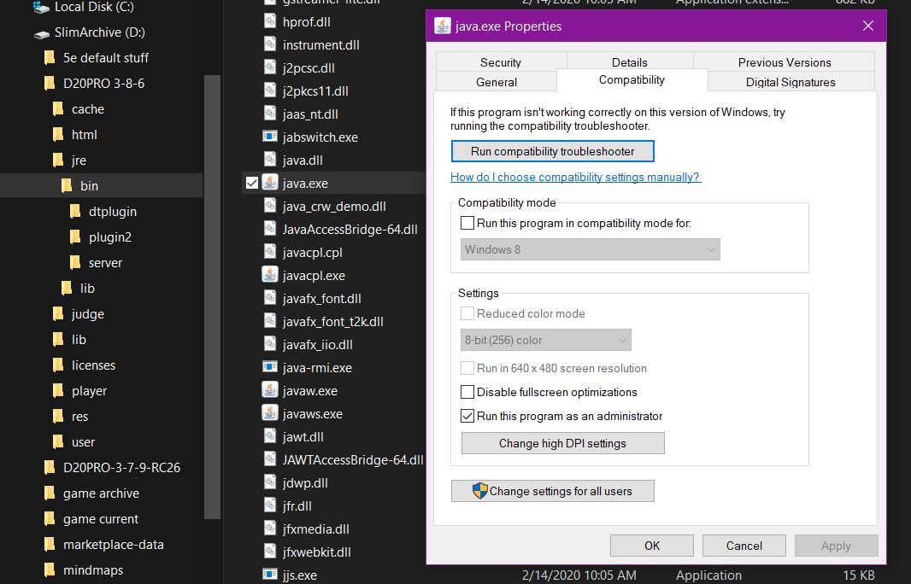The width and height of the screenshot is (911, 584).
Task: Click the j2pcsc.dll file icon
Action: (270, 68)
